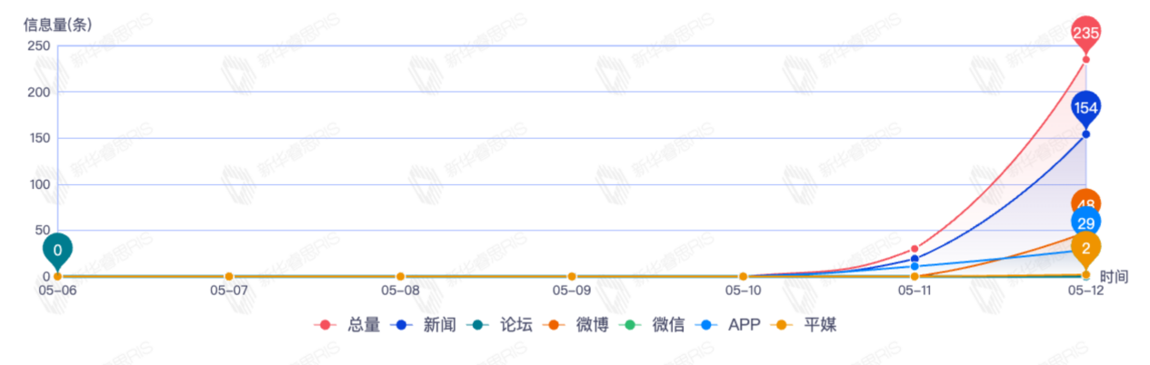Select the 05-10 data point
Viewport: 1150px width, 365px height.
point(743,276)
